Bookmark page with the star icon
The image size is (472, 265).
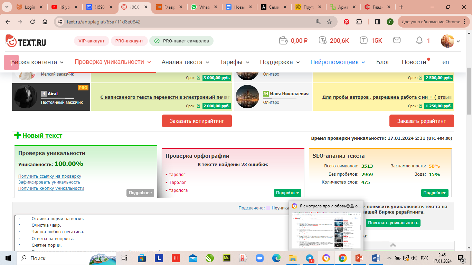[329, 22]
